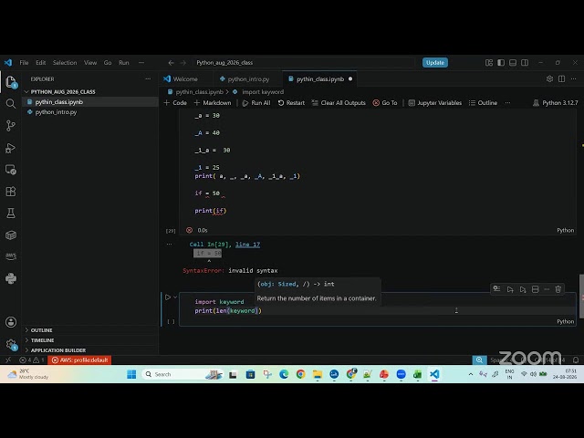Open Explorer views and more actions menu
This screenshot has width=584, height=438.
click(148, 79)
